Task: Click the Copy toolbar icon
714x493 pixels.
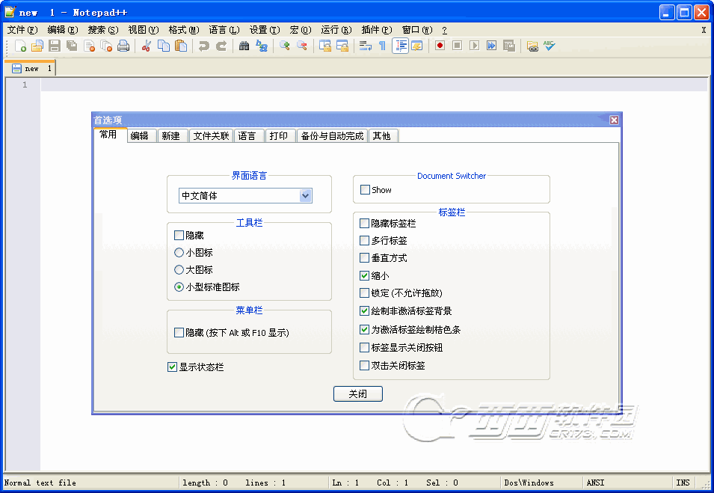Action: pos(164,46)
